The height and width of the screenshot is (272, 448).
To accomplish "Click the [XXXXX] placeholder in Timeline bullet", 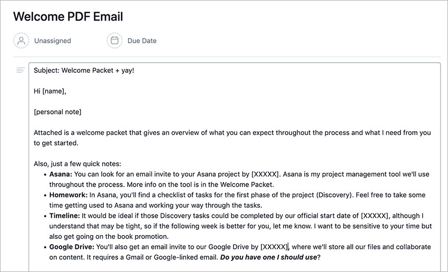I will [375, 216].
